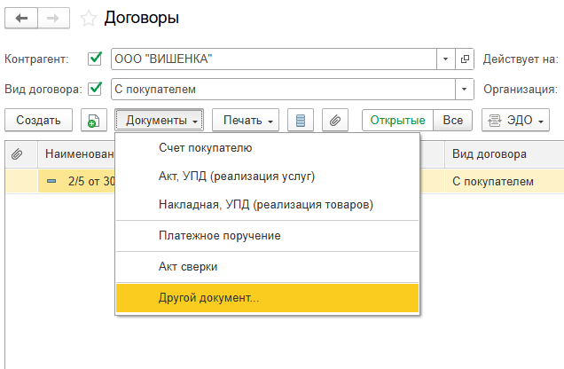Show only Открытые contracts

click(x=397, y=120)
